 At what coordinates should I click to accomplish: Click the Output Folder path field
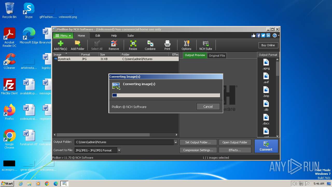click(x=124, y=142)
